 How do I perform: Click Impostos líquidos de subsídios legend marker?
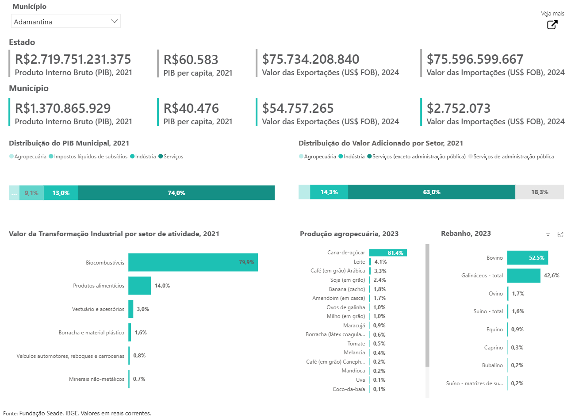(x=51, y=157)
